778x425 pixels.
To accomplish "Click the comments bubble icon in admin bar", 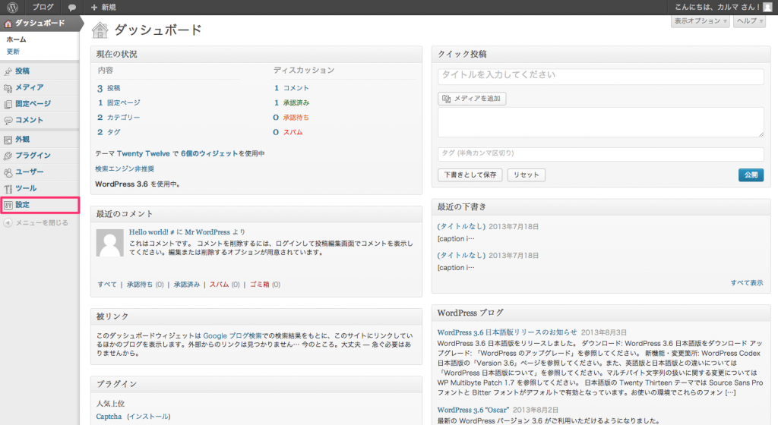I will pyautogui.click(x=72, y=8).
